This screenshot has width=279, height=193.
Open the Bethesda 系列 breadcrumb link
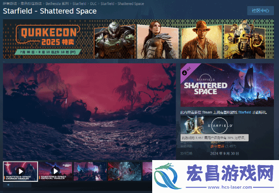pos(57,4)
